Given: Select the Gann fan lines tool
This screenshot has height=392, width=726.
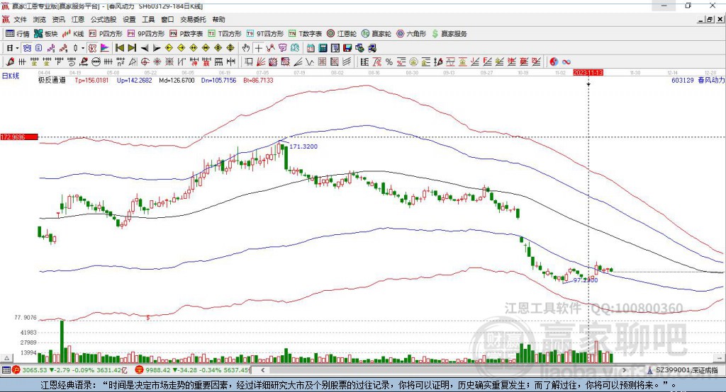Looking at the screenshot, I should (x=260, y=62).
